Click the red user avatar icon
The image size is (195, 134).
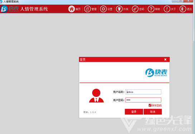tap(96, 95)
